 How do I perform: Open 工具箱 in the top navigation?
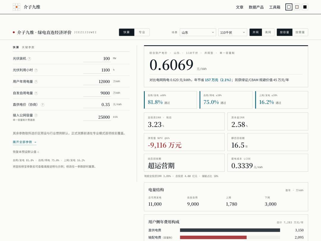click(x=275, y=7)
